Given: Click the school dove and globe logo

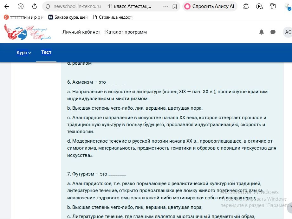Looking at the screenshot, I should pyautogui.click(x=28, y=32).
